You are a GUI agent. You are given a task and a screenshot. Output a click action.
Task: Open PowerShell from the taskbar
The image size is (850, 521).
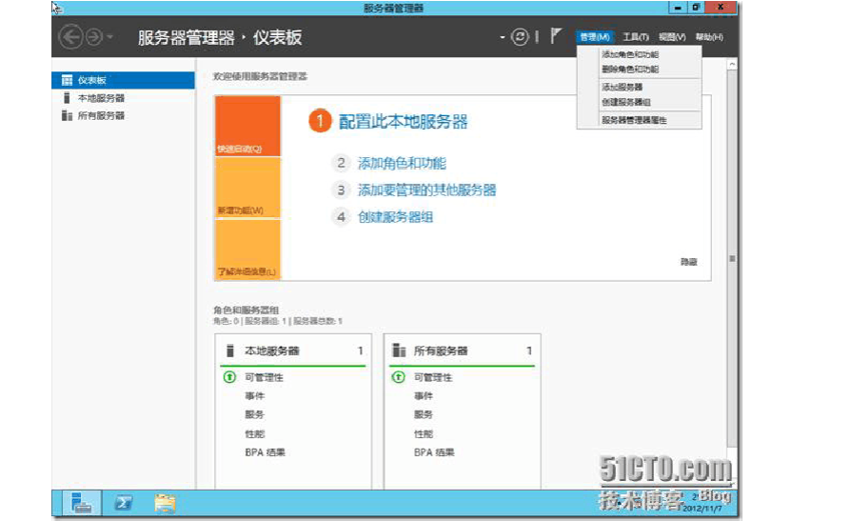[x=124, y=503]
